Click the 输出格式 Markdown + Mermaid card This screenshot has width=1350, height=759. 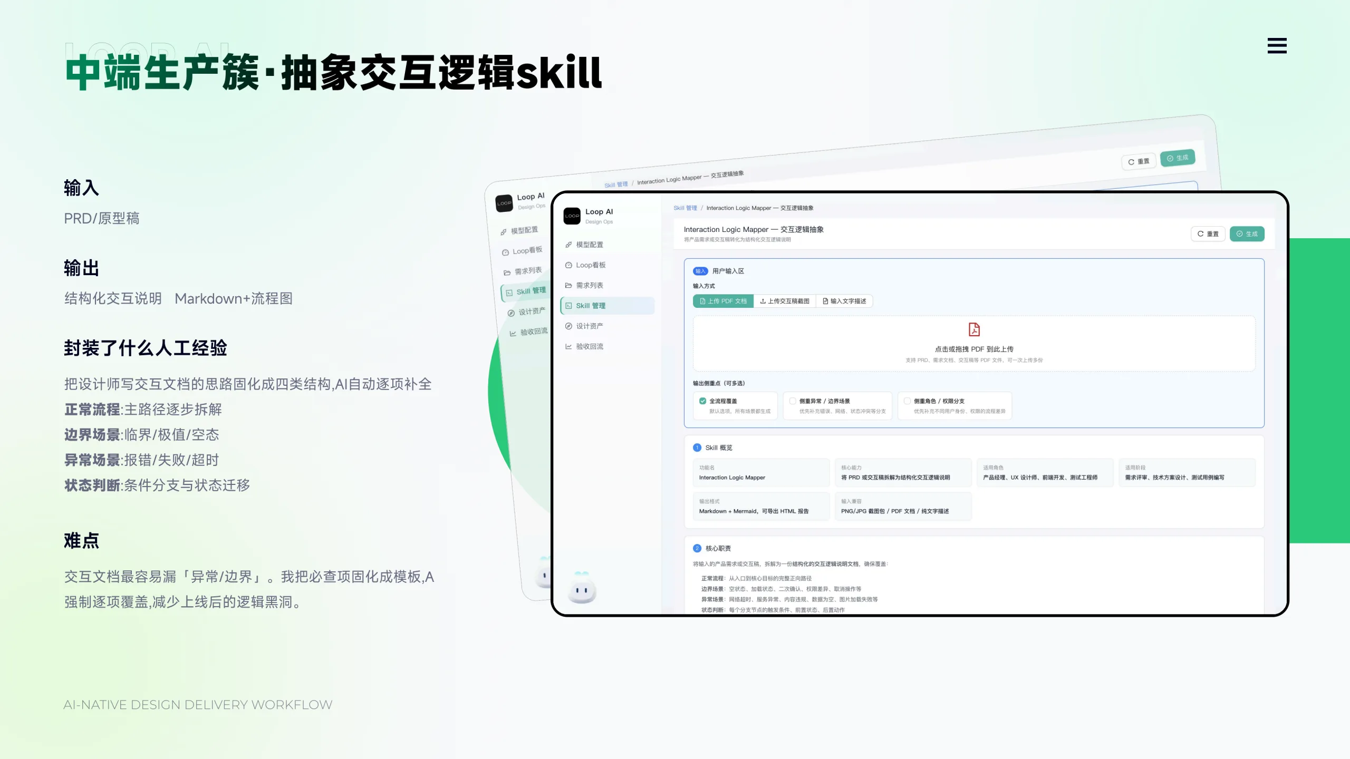coord(761,507)
